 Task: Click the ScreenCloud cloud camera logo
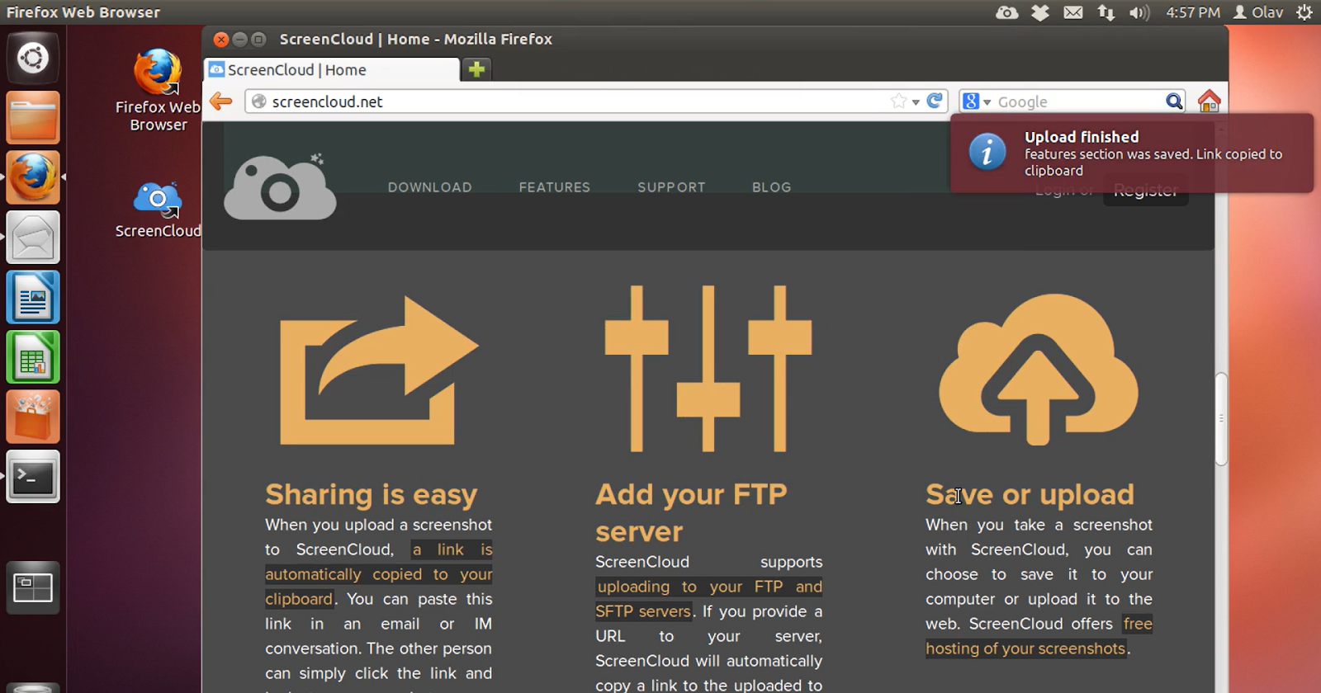tap(280, 187)
